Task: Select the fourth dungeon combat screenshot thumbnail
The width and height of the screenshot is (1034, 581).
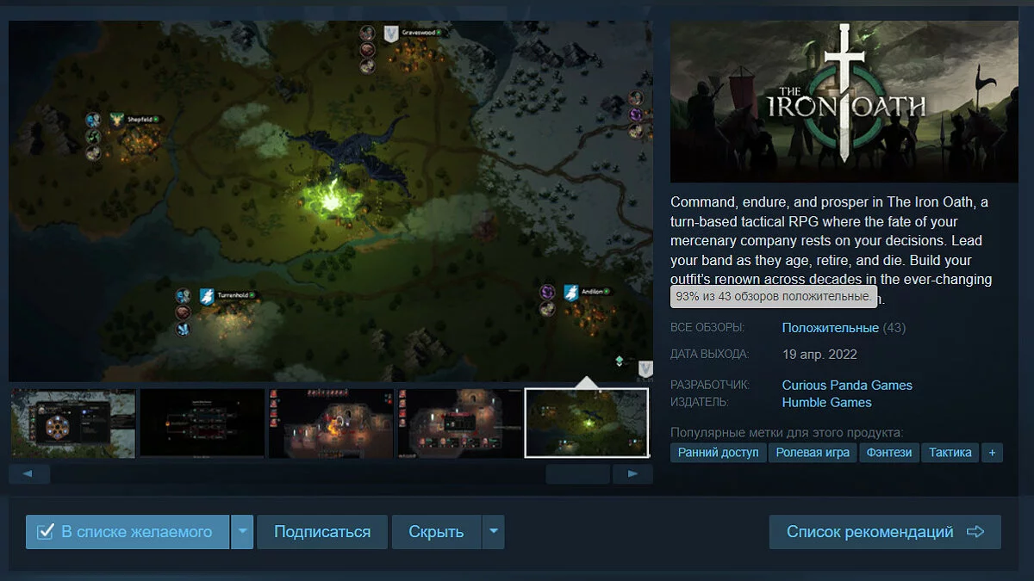Action: (459, 423)
